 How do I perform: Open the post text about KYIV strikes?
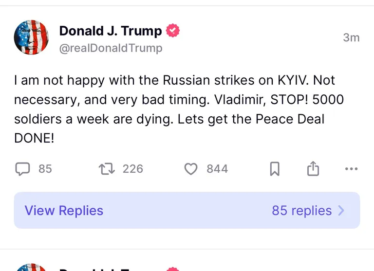pyautogui.click(x=179, y=109)
